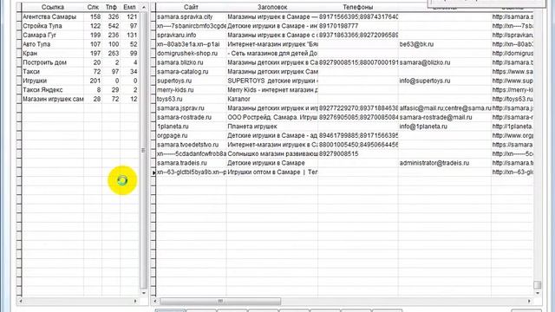Select the Магазин игрушек сам row
The width and height of the screenshot is (555, 312).
pos(81,100)
